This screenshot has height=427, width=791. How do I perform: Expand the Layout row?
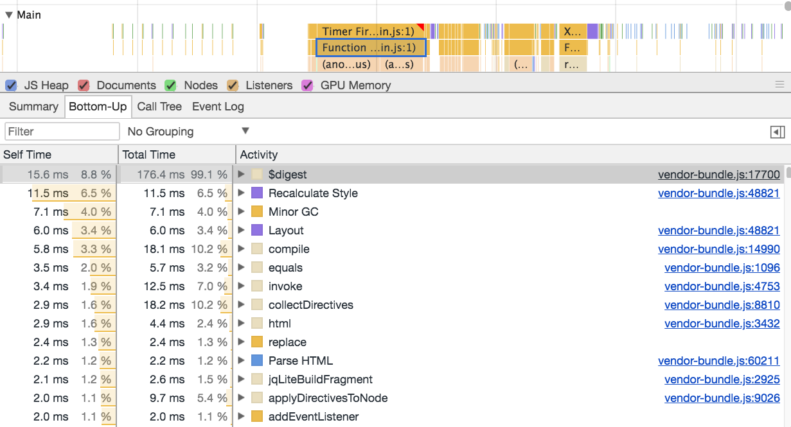241,231
